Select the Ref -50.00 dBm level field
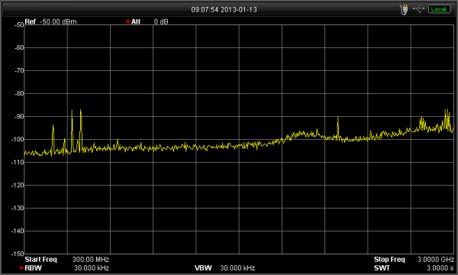The width and height of the screenshot is (458, 275). click(x=50, y=21)
